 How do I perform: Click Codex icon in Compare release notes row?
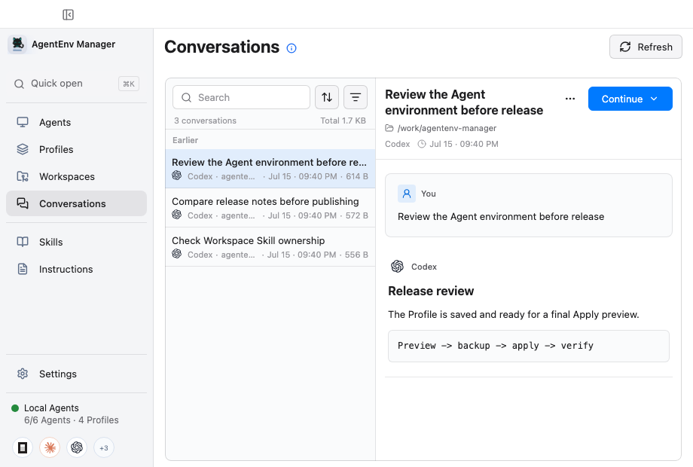(x=177, y=215)
